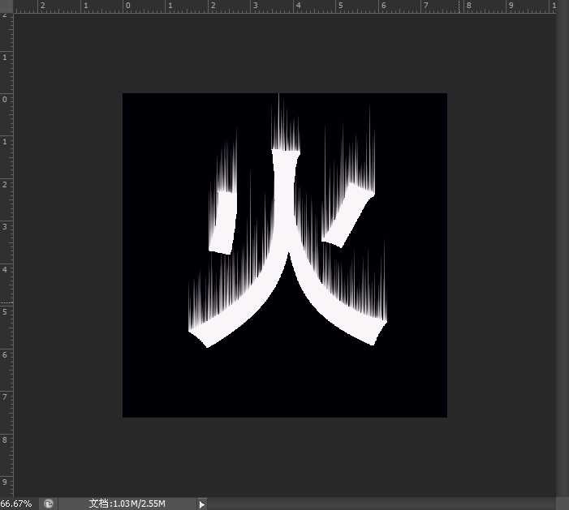Click the left short stroke of the 火 character
The image size is (569, 510).
click(222, 222)
